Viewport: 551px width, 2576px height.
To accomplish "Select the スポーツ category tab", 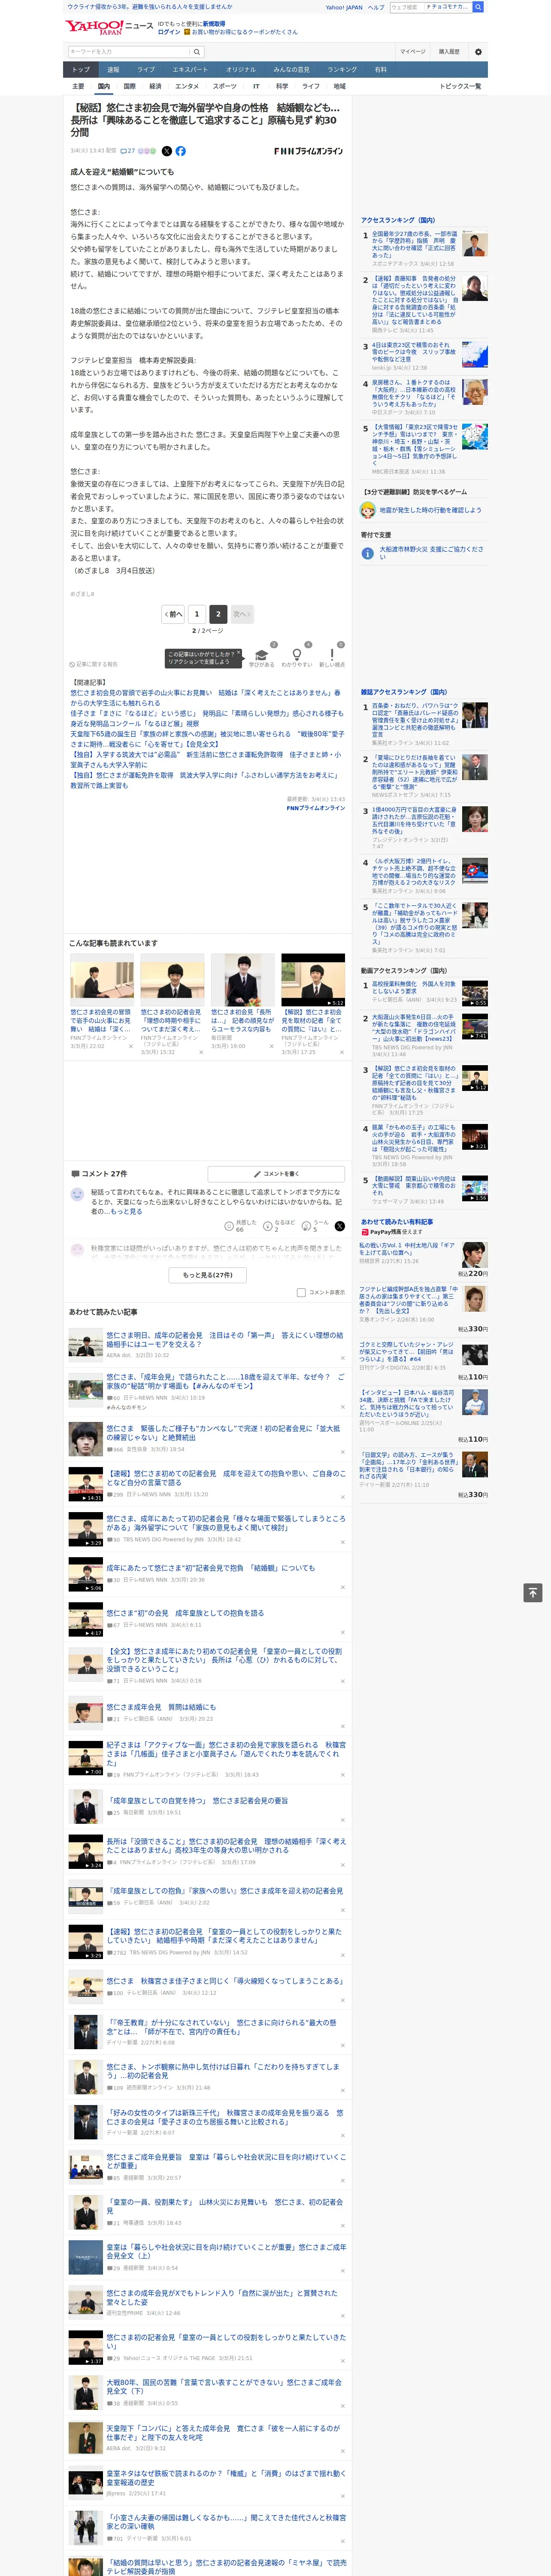I will 225,86.
